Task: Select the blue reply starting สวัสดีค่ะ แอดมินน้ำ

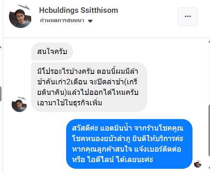Action: tap(129, 144)
